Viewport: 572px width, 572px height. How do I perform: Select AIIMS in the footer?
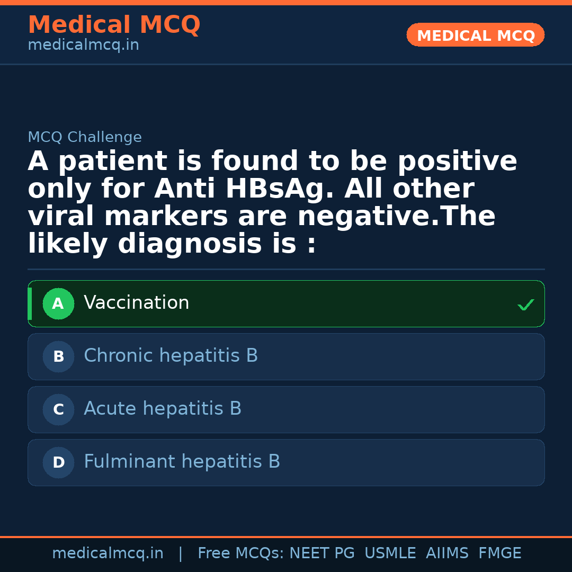(447, 553)
